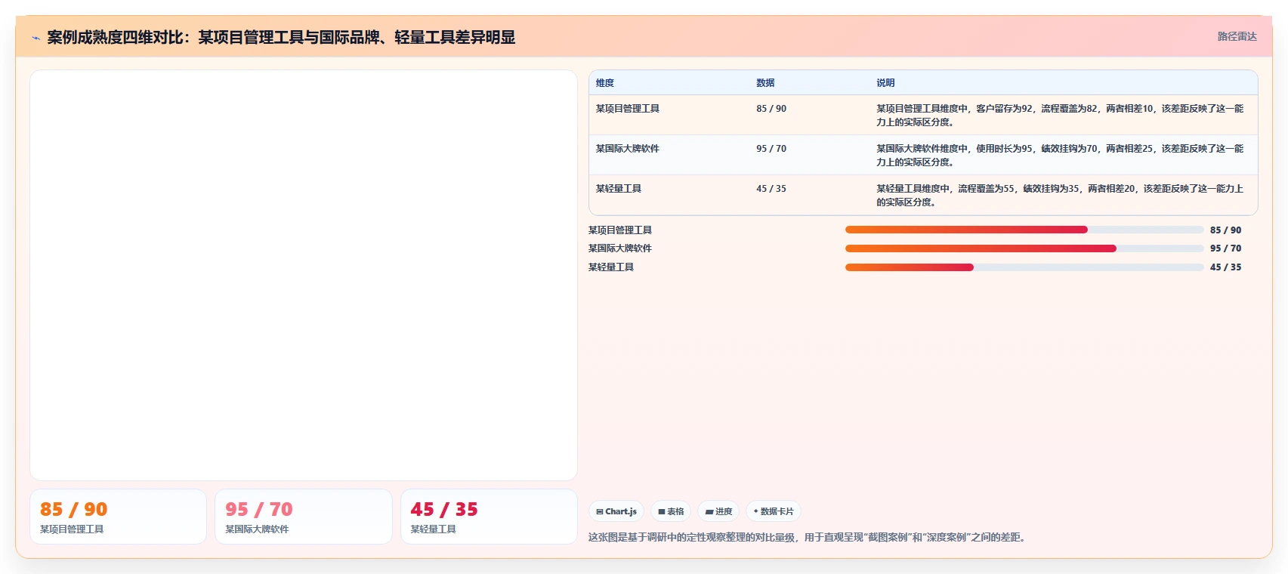Click the footnote text about 截图案例
This screenshot has width=1288, height=574.
[x=808, y=538]
